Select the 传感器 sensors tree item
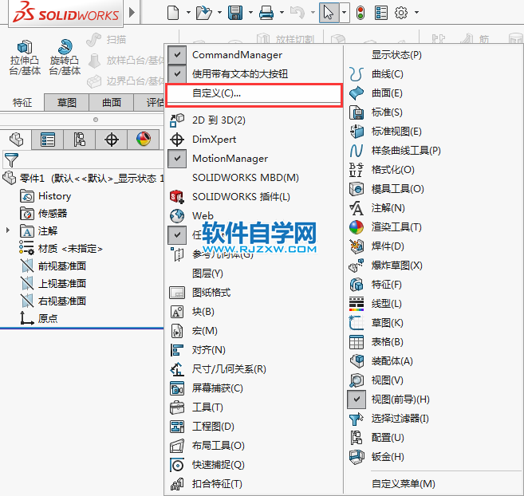524x496 pixels. [x=43, y=214]
